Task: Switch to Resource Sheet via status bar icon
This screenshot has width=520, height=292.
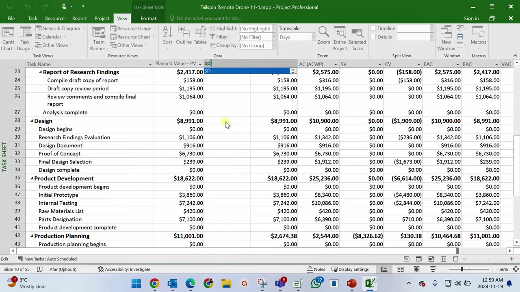Action: click(x=443, y=259)
